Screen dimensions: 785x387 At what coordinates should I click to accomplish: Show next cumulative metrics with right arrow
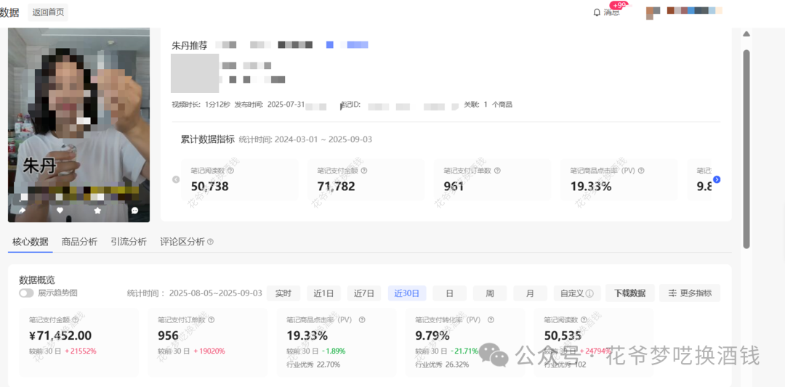pos(717,179)
